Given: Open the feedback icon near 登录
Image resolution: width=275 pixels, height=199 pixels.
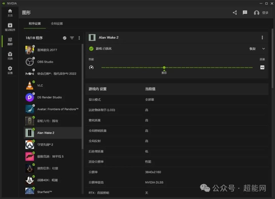Looking at the screenshot, I should point(245,13).
